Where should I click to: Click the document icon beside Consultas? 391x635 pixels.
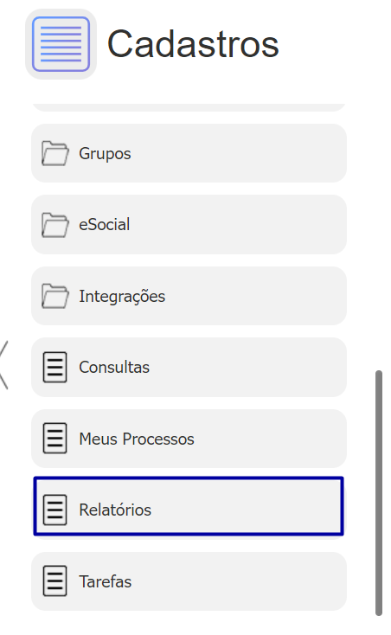pyautogui.click(x=55, y=368)
